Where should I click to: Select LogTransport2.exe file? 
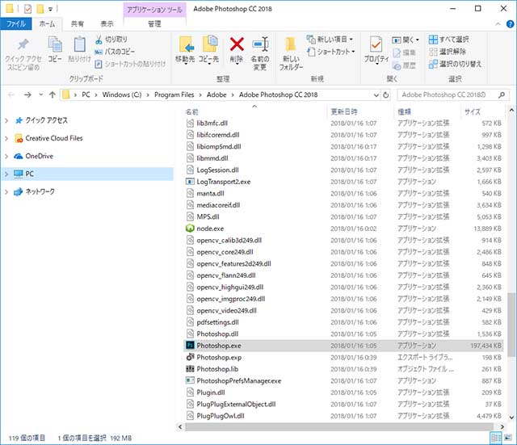344,182
